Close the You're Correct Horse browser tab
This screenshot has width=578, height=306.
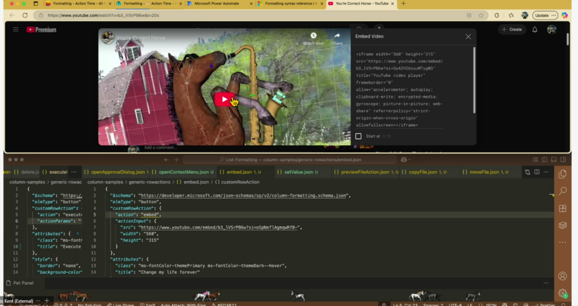392,4
